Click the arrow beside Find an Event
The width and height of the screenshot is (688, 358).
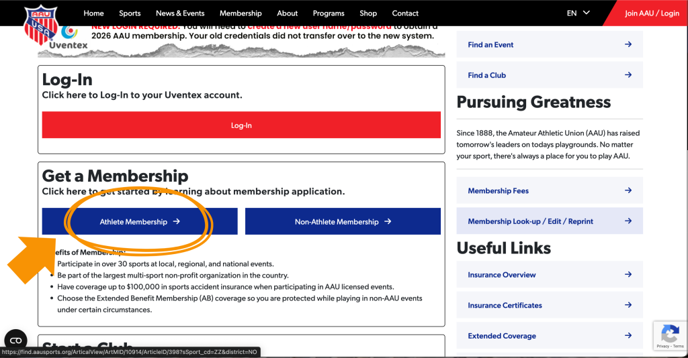pos(628,45)
